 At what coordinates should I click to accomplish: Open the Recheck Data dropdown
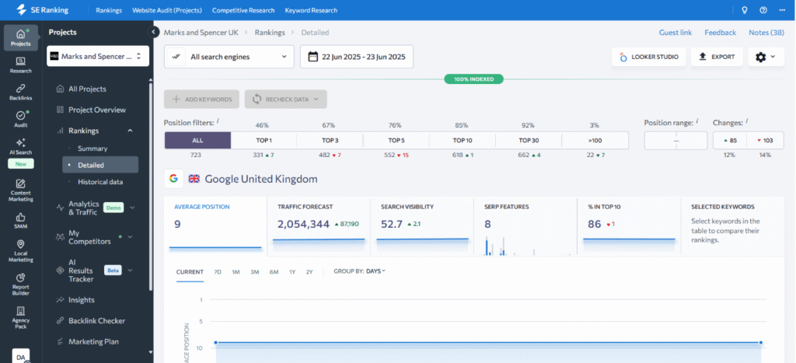click(286, 99)
